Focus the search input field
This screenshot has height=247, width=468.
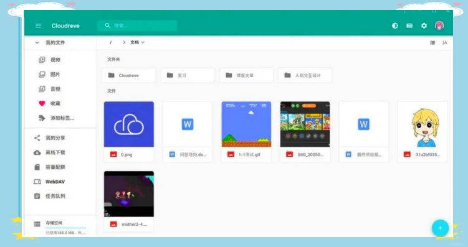(x=137, y=26)
